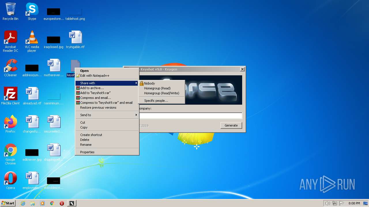
Task: Choose Compress and email...
Action: (107, 98)
